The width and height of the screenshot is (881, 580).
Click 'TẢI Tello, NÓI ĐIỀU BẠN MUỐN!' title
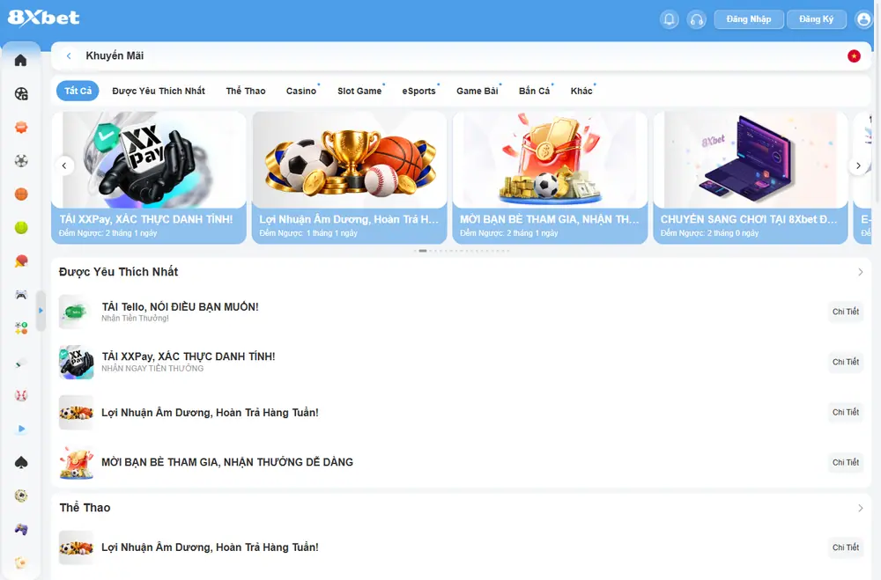pos(180,306)
